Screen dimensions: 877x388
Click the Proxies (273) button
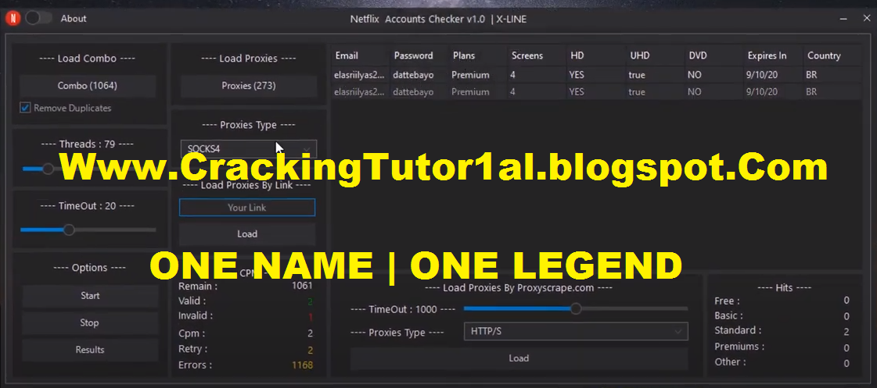click(248, 86)
